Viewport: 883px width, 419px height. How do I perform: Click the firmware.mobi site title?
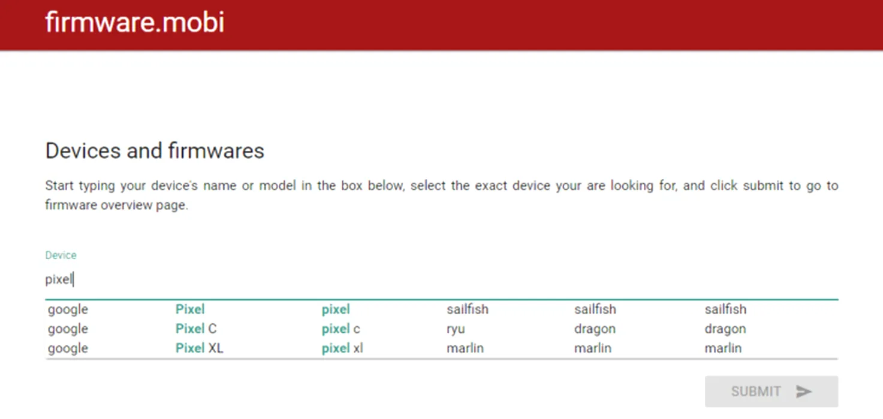(135, 22)
